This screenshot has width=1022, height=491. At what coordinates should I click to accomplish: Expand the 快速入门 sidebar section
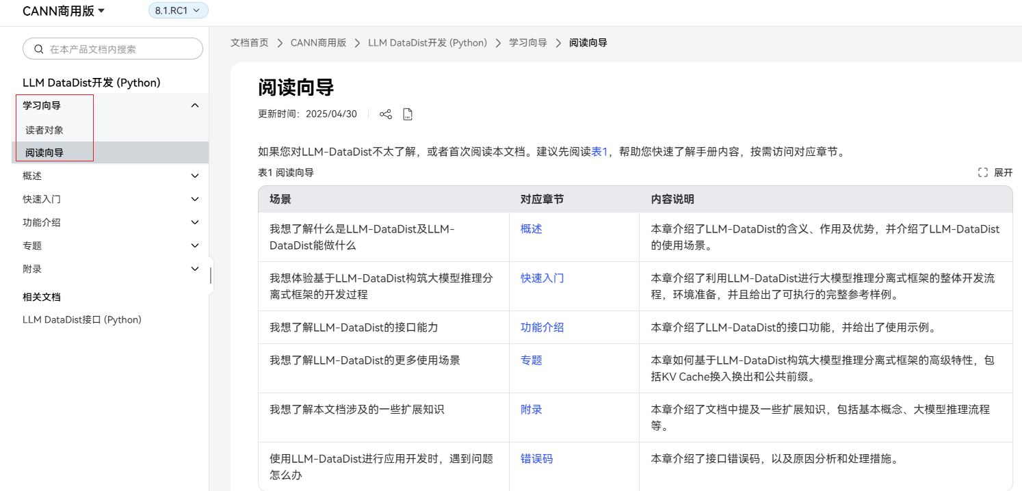[195, 199]
